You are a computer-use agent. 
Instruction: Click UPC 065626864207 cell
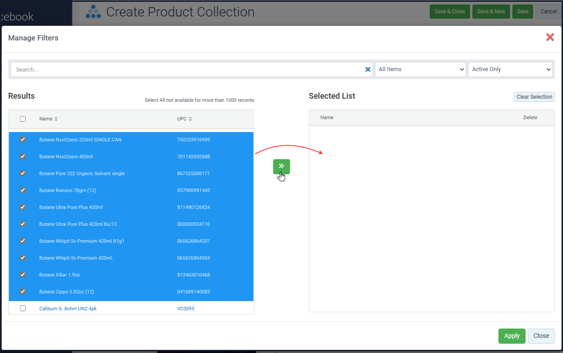click(193, 241)
